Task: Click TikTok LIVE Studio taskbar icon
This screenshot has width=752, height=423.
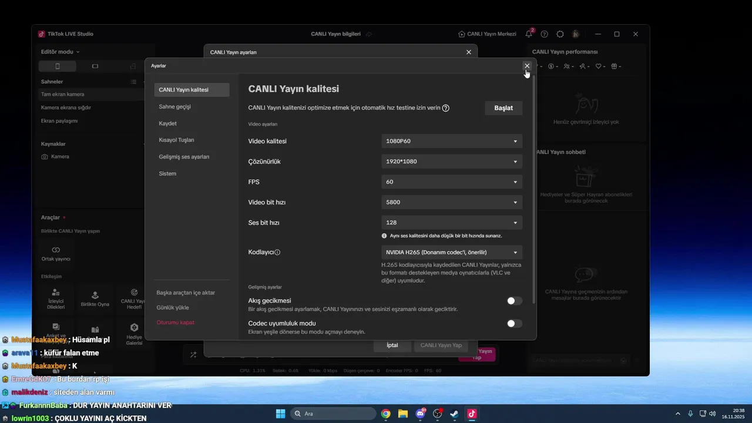Action: tap(472, 414)
